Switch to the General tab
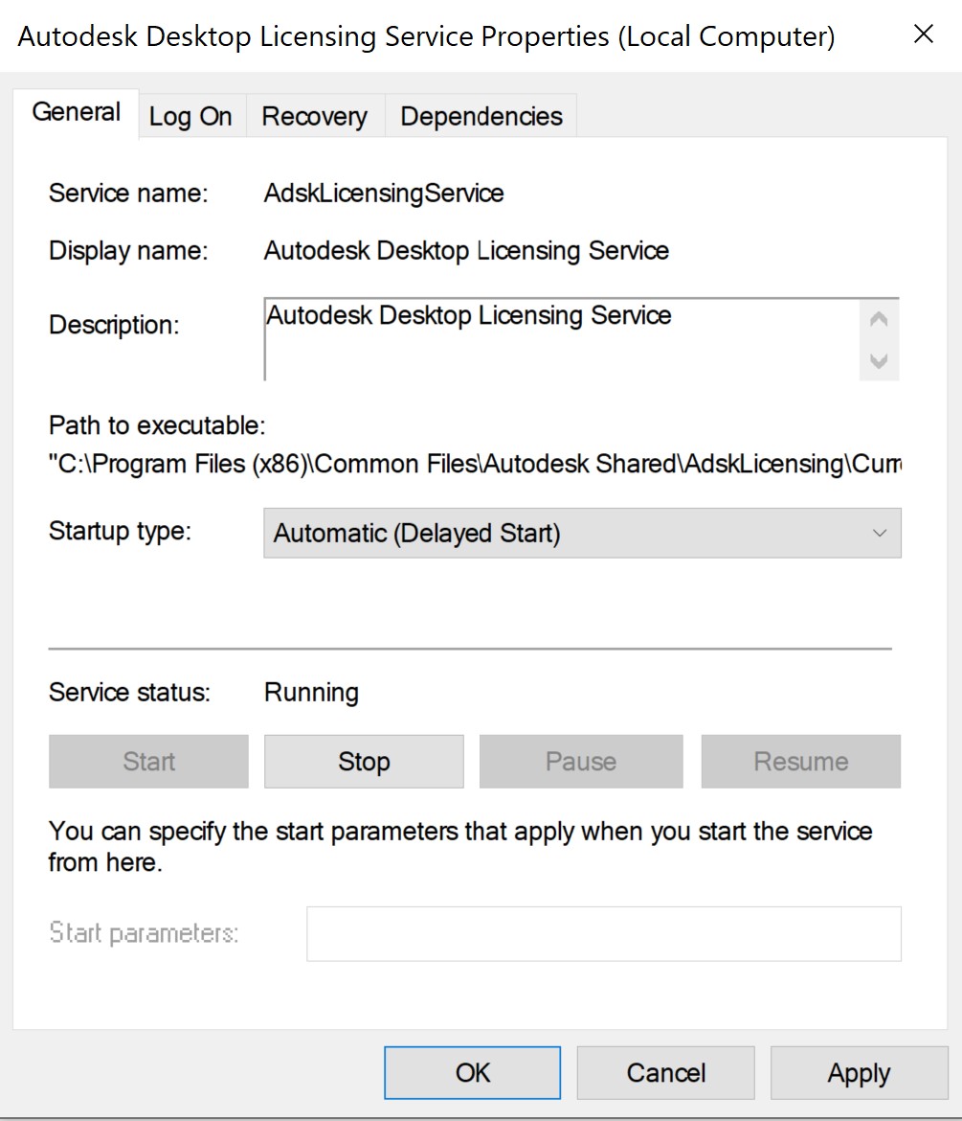 coord(76,113)
